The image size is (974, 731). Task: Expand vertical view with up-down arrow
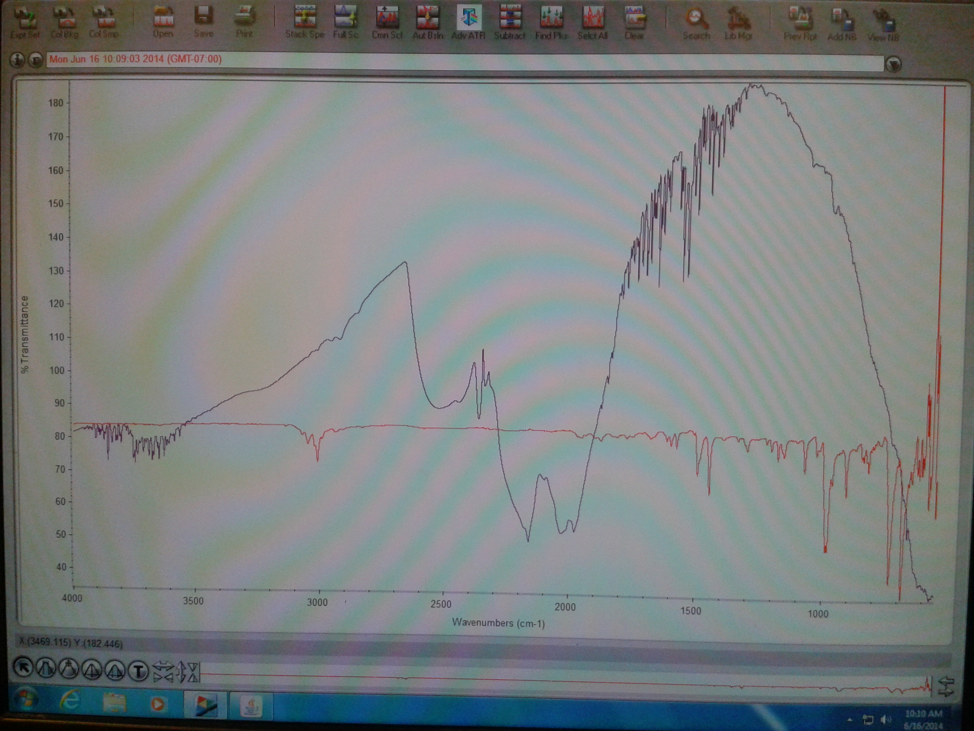pyautogui.click(x=181, y=672)
